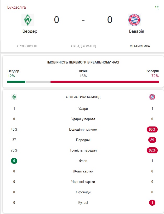The image size is (164, 214).
Task: Click the Вердер team name under crest
Action: (30, 31)
